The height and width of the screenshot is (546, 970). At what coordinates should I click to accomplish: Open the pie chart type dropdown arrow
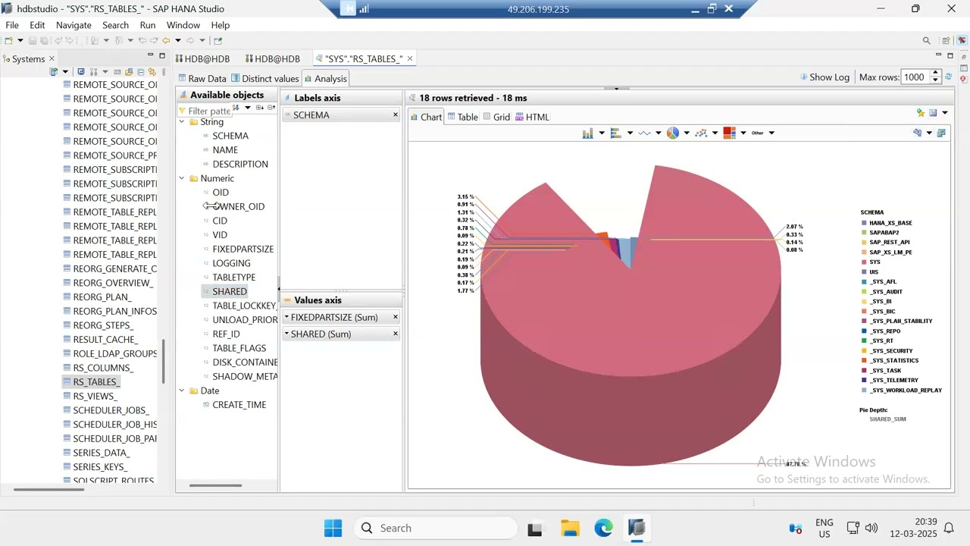pos(687,133)
